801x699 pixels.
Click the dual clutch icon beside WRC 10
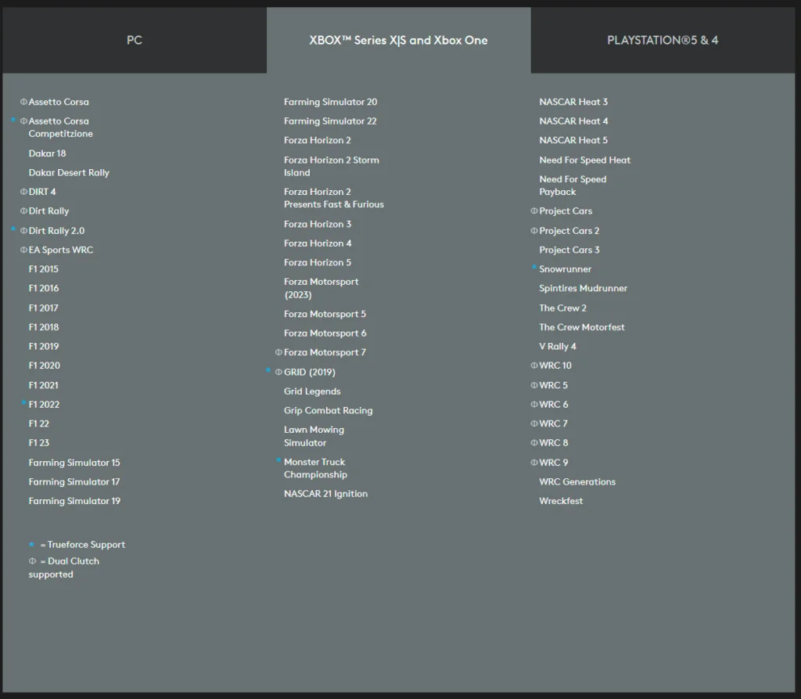[533, 366]
